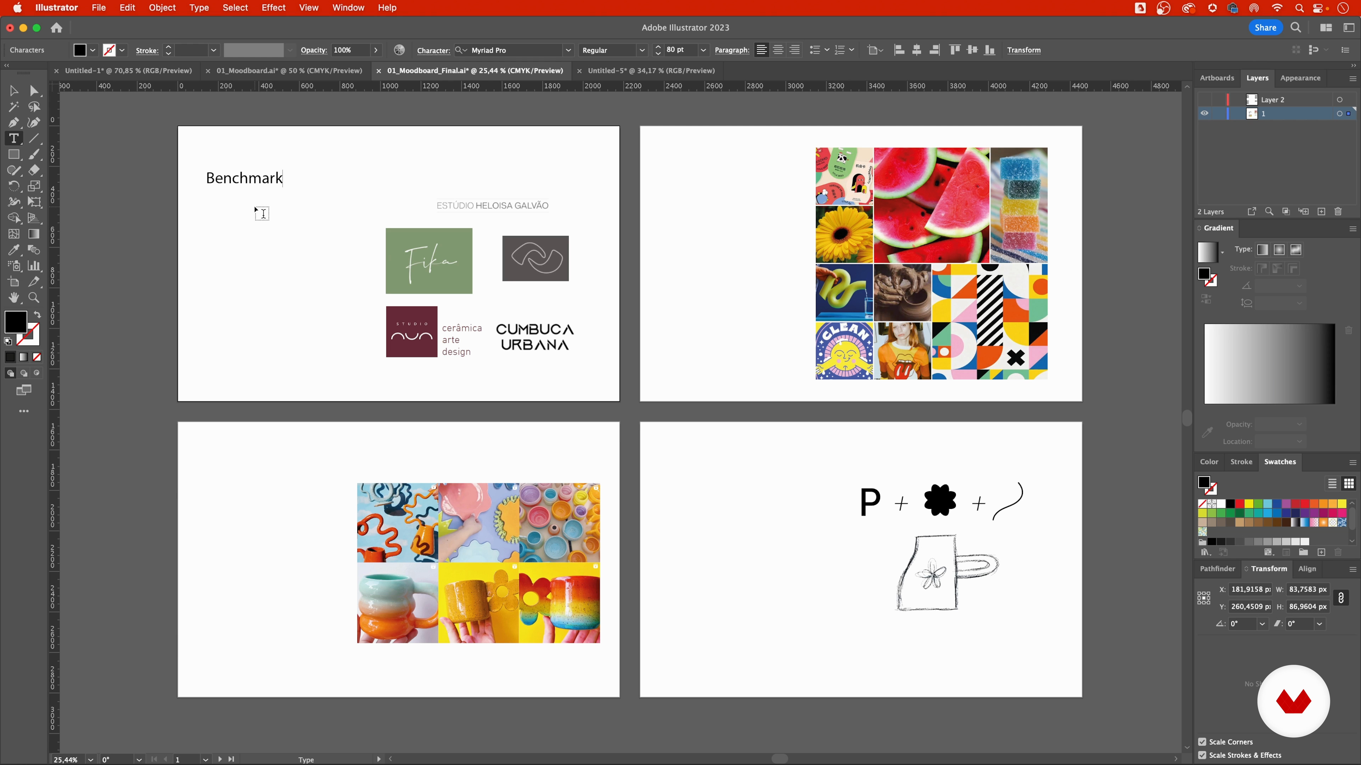Switch to the Pathfinder tab
The height and width of the screenshot is (765, 1361).
click(1217, 568)
